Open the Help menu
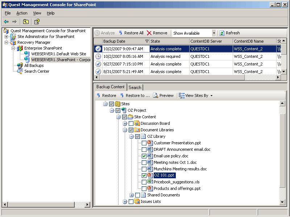Viewport: 290px width, 217px height. (x=50, y=13)
